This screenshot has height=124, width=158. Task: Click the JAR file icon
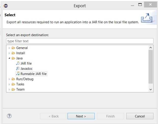click(17, 63)
